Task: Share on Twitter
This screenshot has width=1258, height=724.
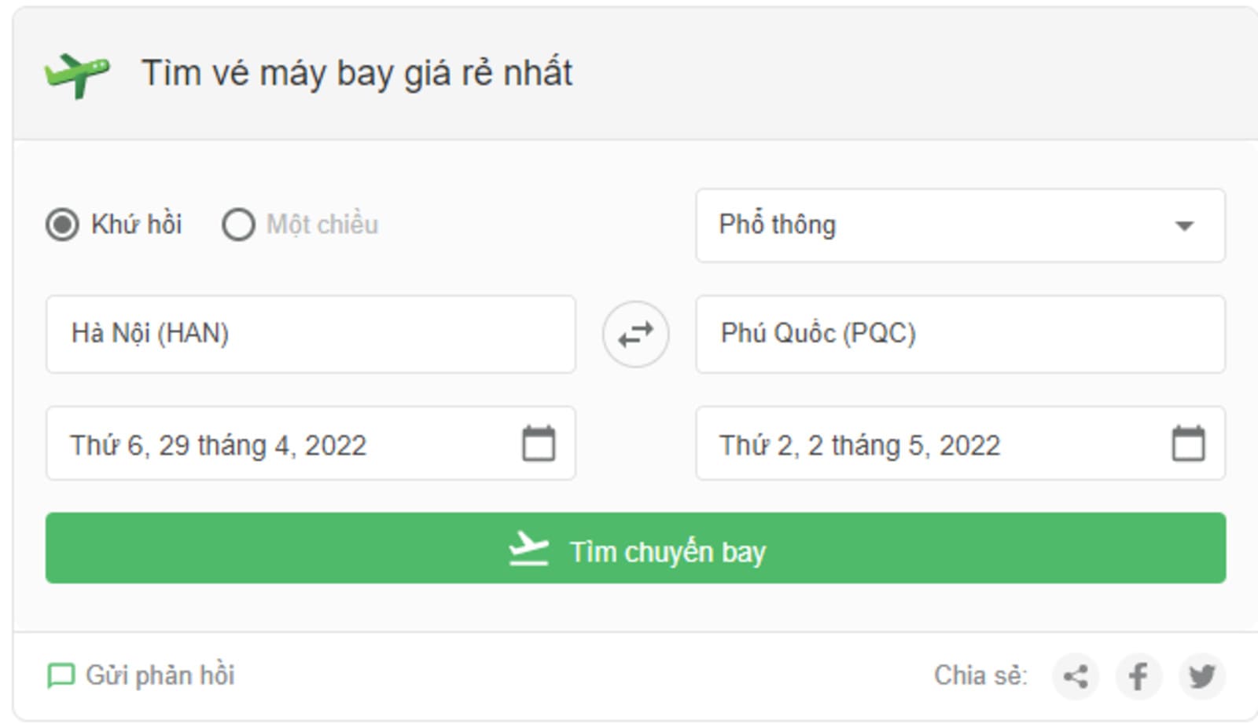Action: click(1201, 676)
